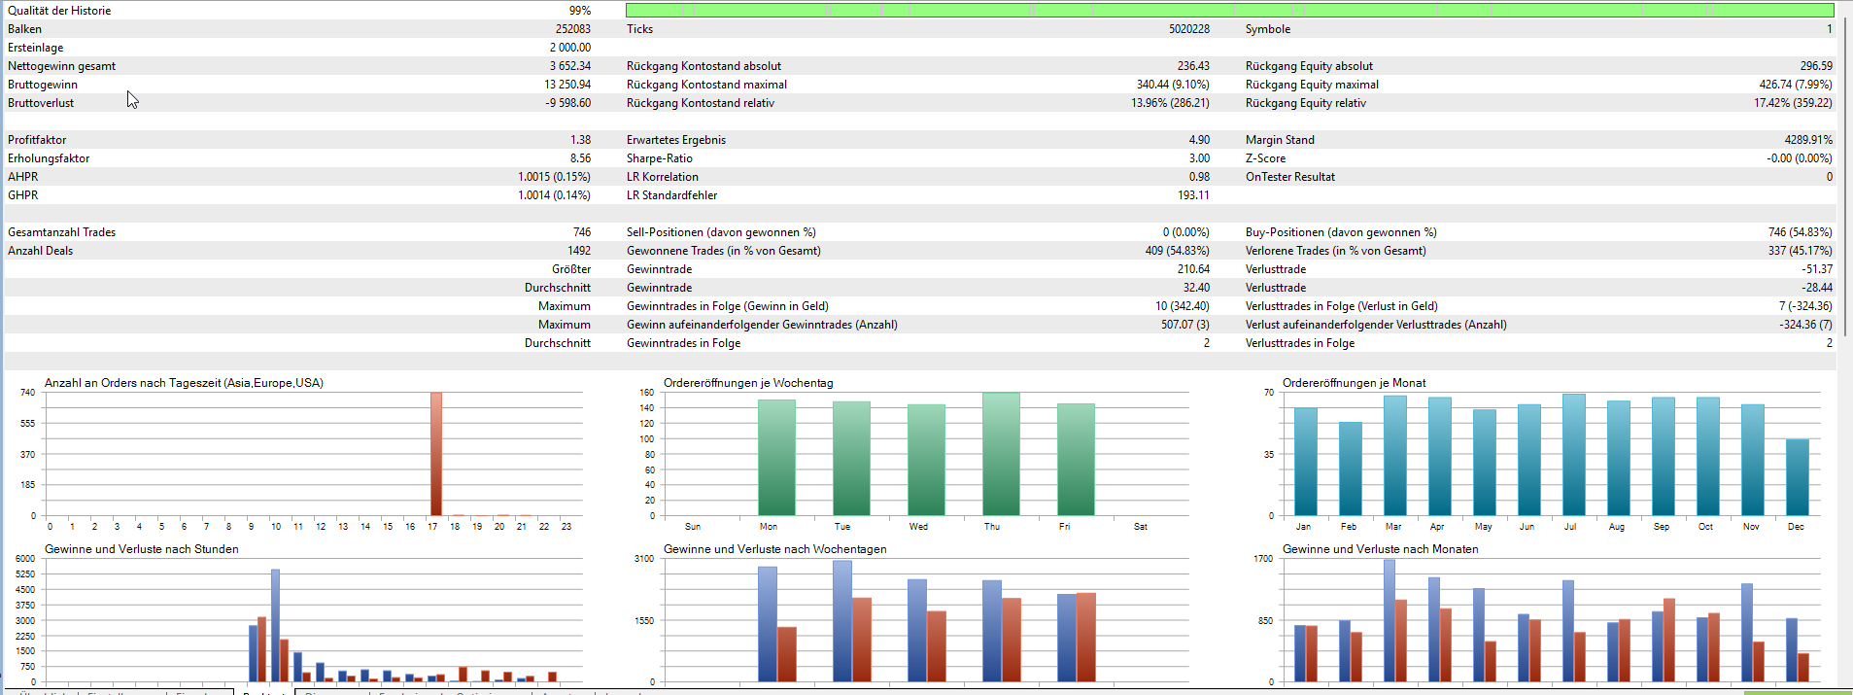Click March blue bar in monthly profit chart
The width and height of the screenshot is (1853, 695).
pos(1389,621)
